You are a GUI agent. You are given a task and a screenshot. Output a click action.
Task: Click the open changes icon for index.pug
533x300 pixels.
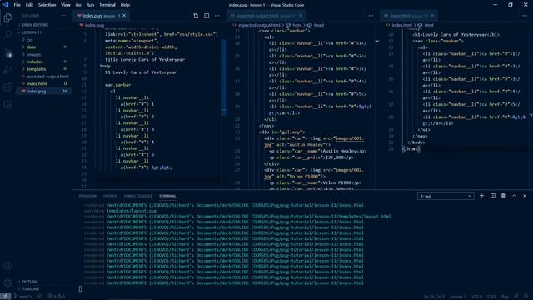196,16
